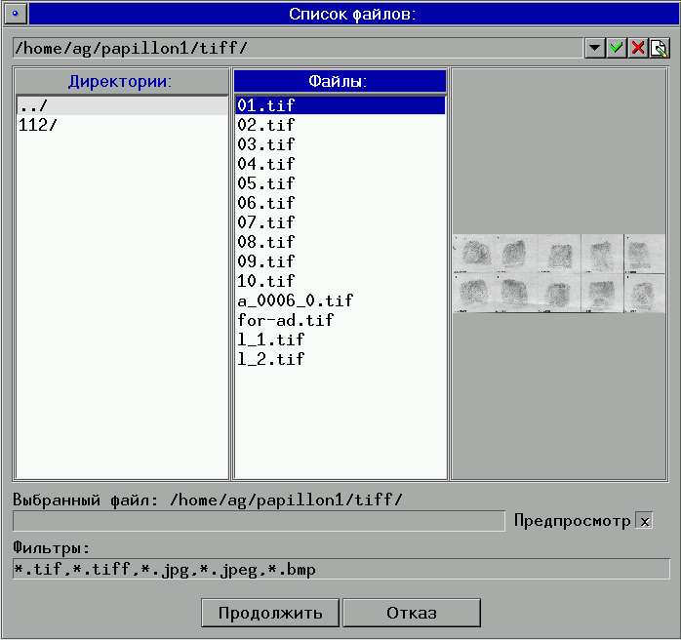
Task: Select file 01.tif
Action: (x=340, y=105)
